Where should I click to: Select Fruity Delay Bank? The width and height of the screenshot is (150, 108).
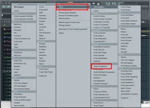100,39
